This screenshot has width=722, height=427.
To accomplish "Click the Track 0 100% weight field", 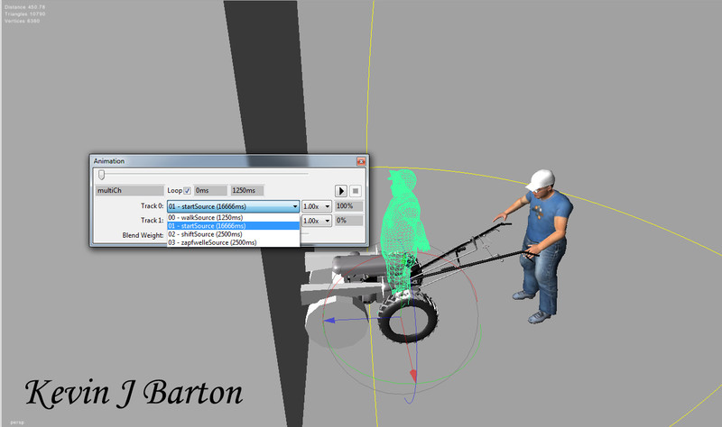I will 349,206.
